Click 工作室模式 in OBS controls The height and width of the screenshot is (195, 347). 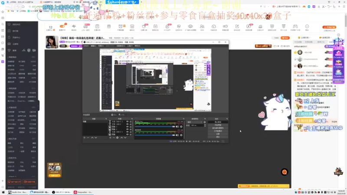click(x=218, y=131)
